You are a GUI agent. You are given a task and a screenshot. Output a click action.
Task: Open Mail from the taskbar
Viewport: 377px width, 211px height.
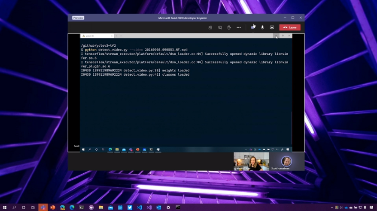[110, 208]
